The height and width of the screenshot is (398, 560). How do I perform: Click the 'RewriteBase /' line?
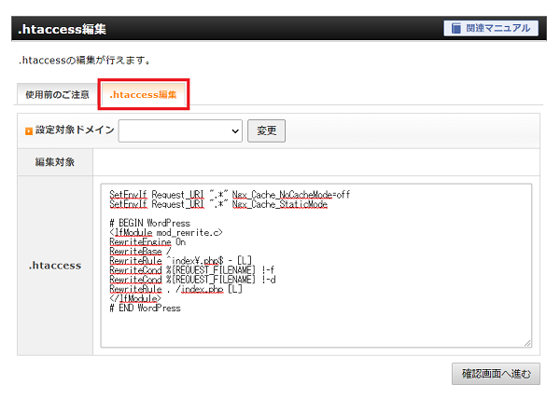[140, 252]
